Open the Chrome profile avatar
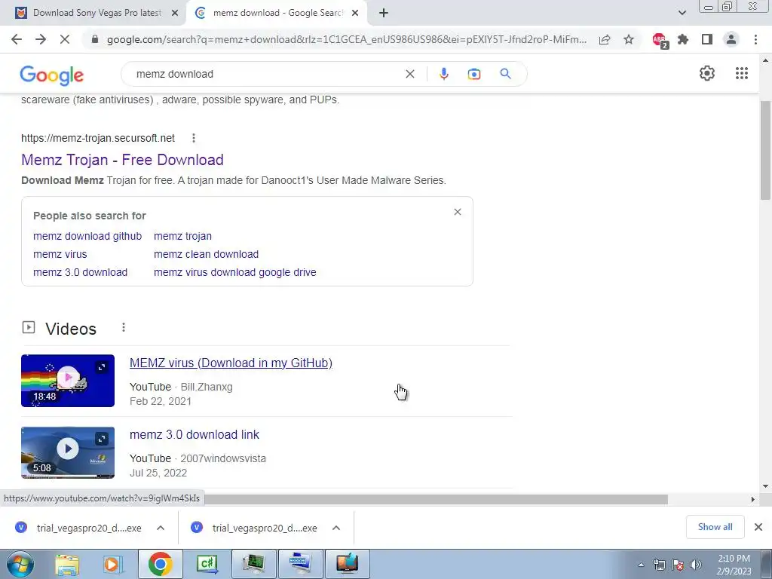 pos(731,39)
